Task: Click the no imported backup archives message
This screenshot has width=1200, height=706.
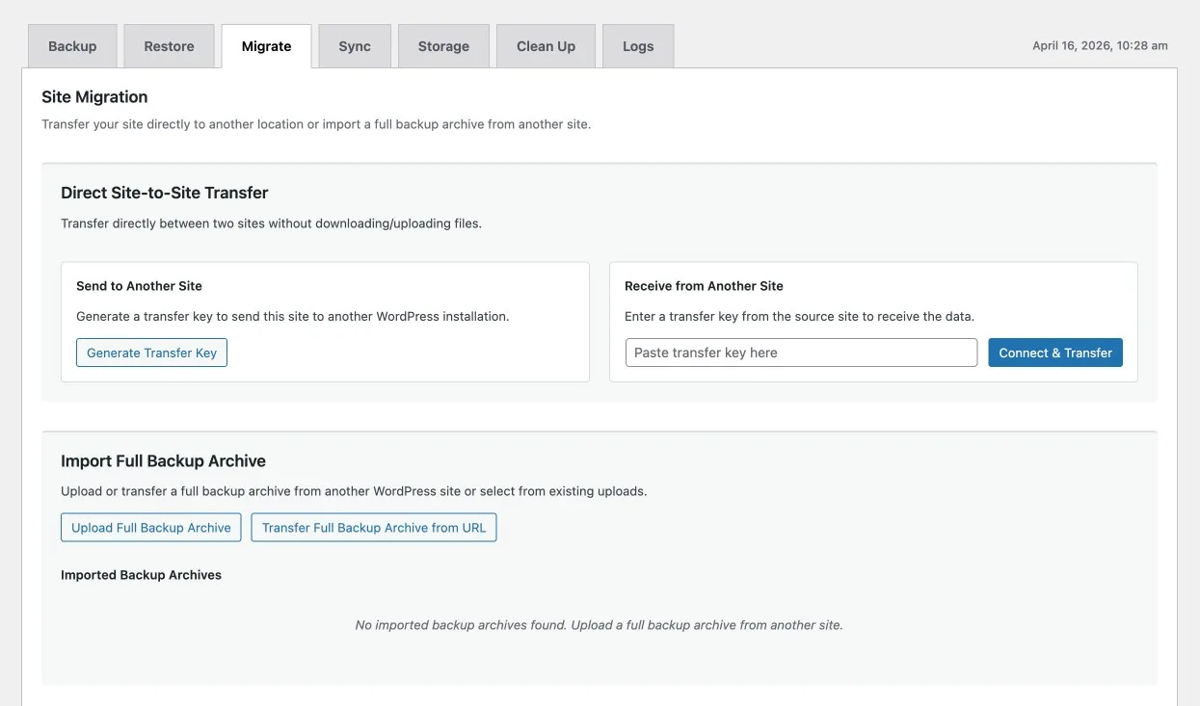Action: click(x=599, y=625)
